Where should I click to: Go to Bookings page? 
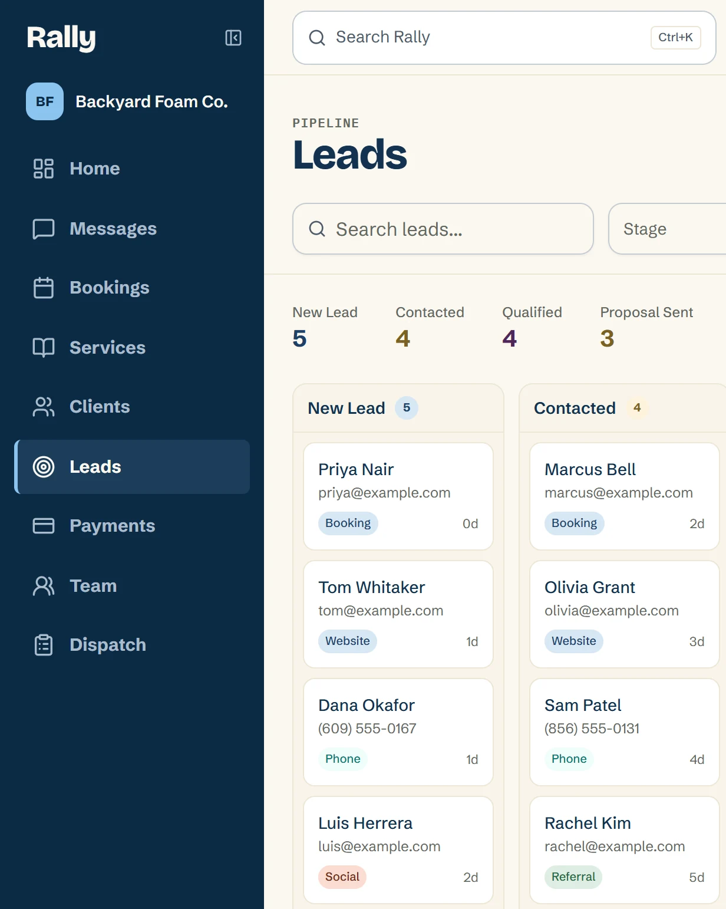132,288
